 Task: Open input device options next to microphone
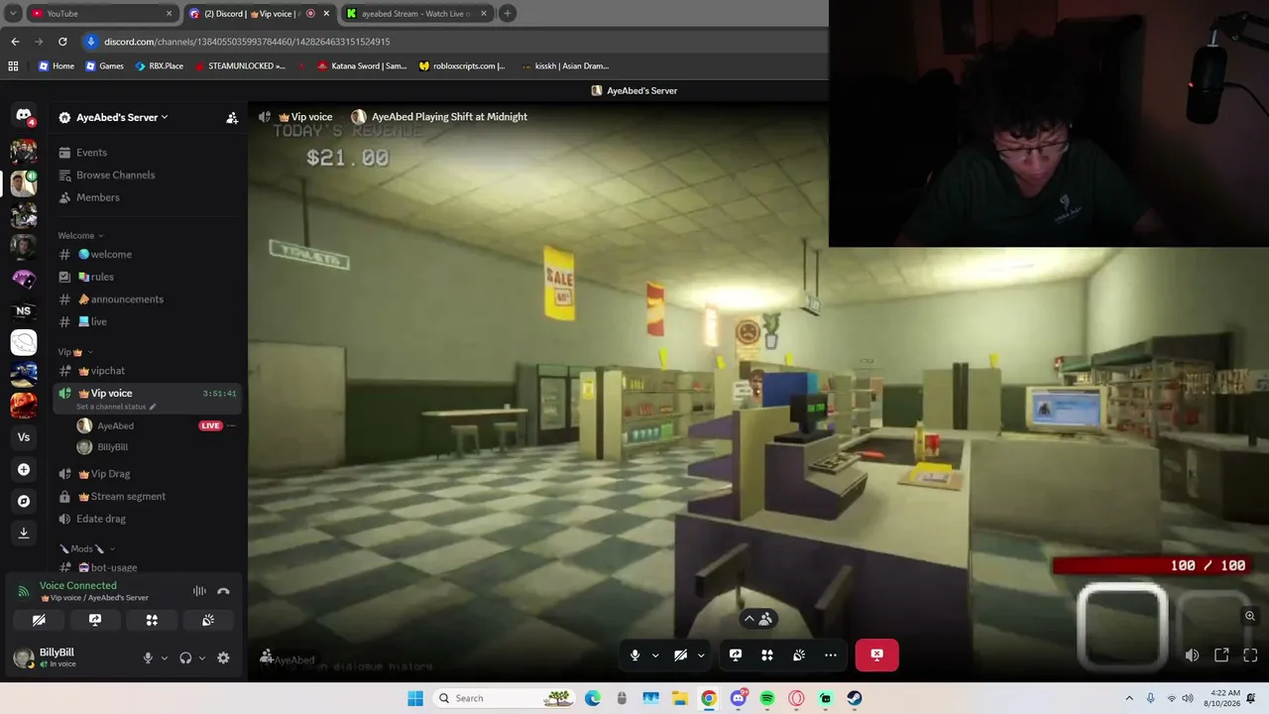coord(165,657)
